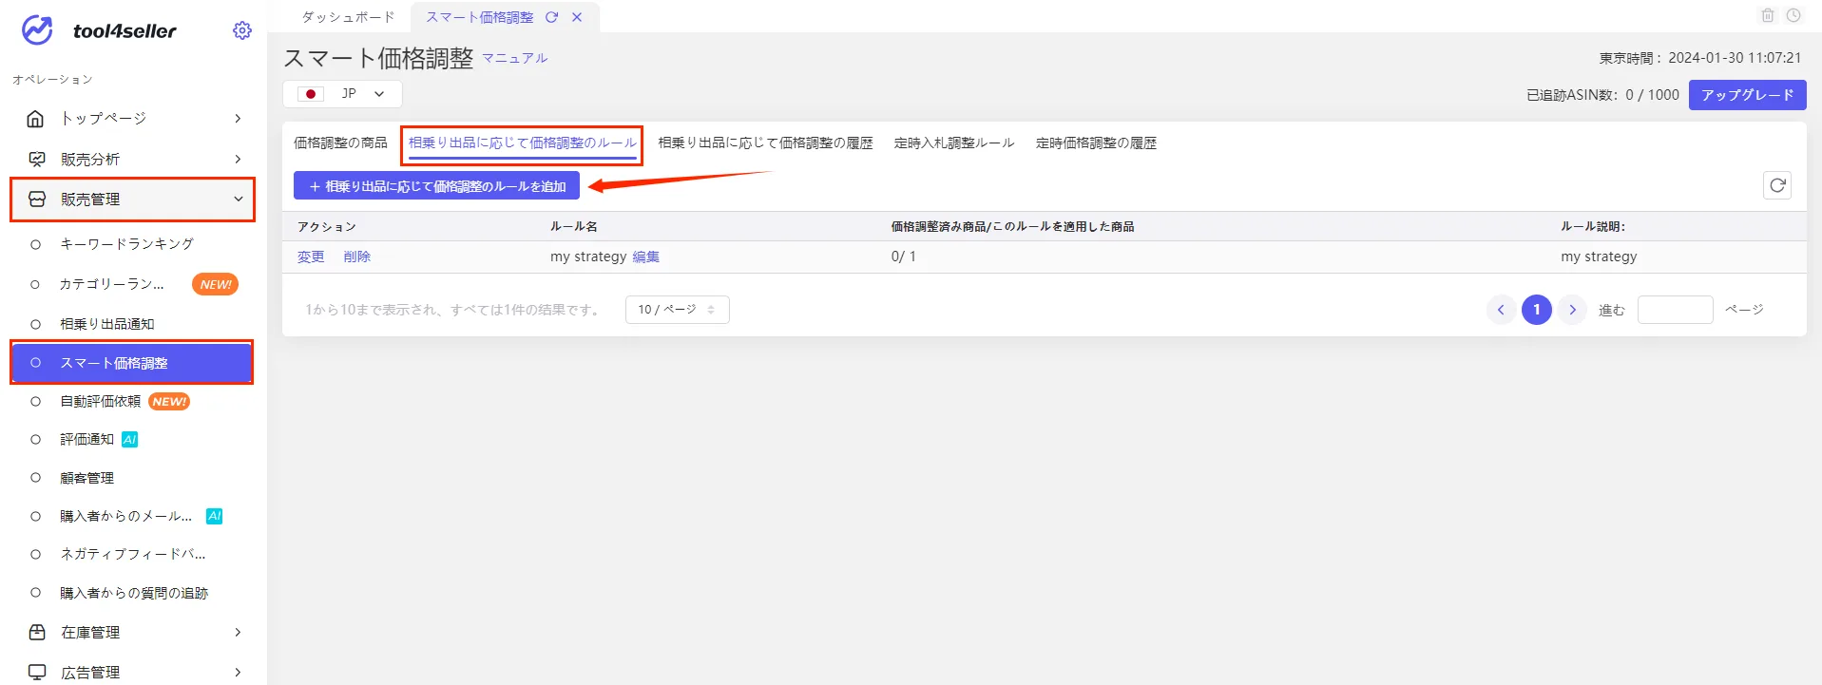Click the 販売分析 chart icon
1822x685 pixels.
[x=37, y=159]
